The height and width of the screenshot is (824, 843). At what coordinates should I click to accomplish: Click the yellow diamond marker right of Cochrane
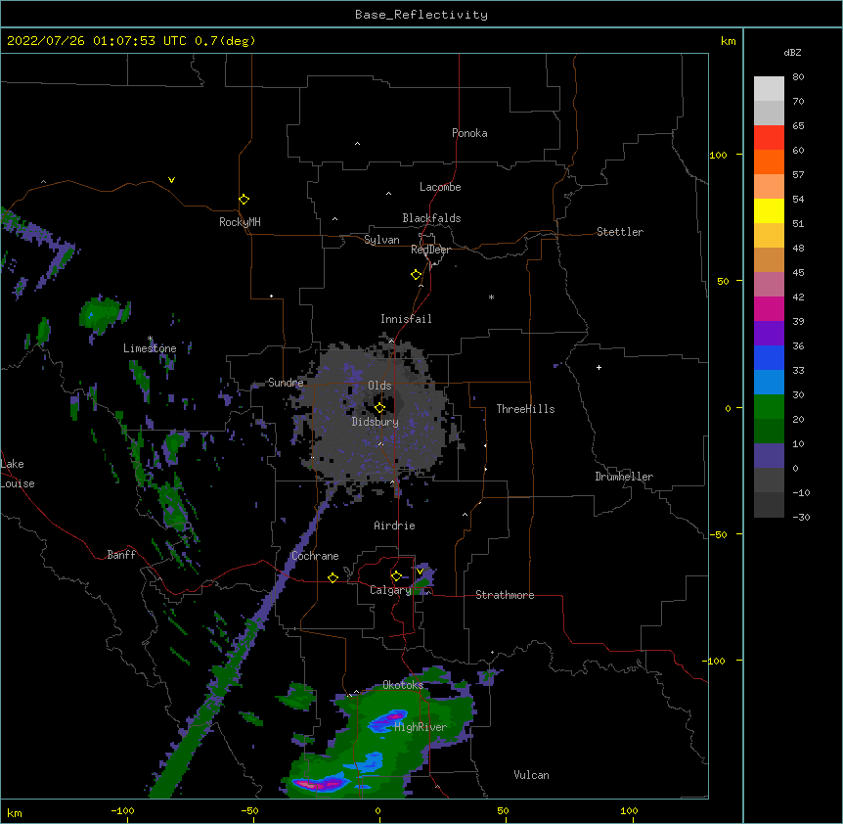[x=333, y=577]
